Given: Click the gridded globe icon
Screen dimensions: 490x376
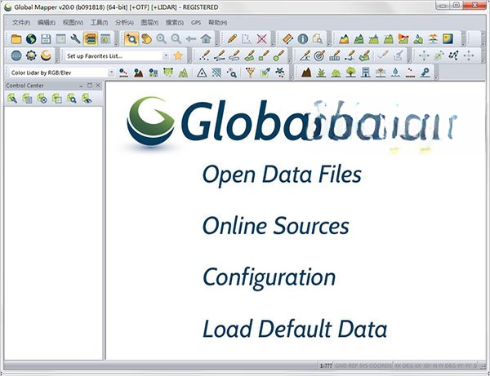Looking at the screenshot, I should [16, 55].
